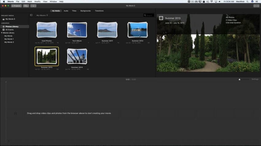Open the View menu

tap(45, 2)
